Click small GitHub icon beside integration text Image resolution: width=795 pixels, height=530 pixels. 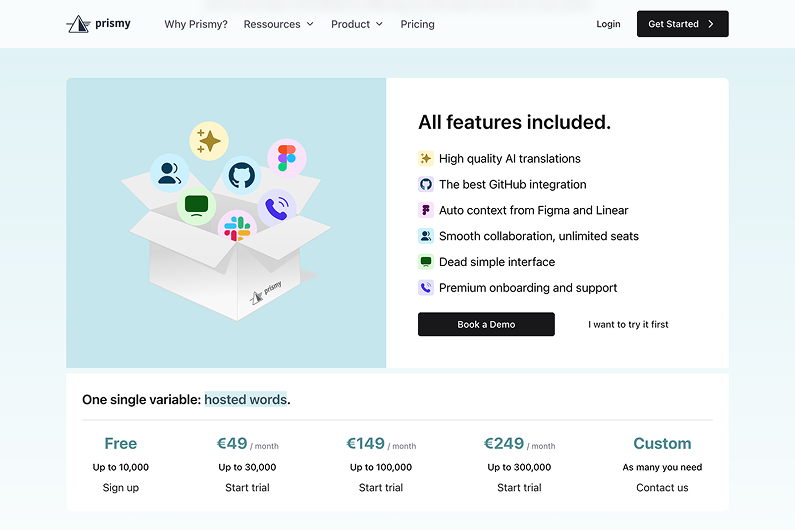[x=426, y=185]
